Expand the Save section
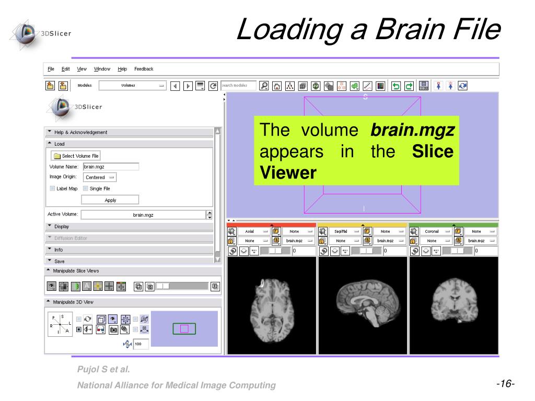 [130, 261]
